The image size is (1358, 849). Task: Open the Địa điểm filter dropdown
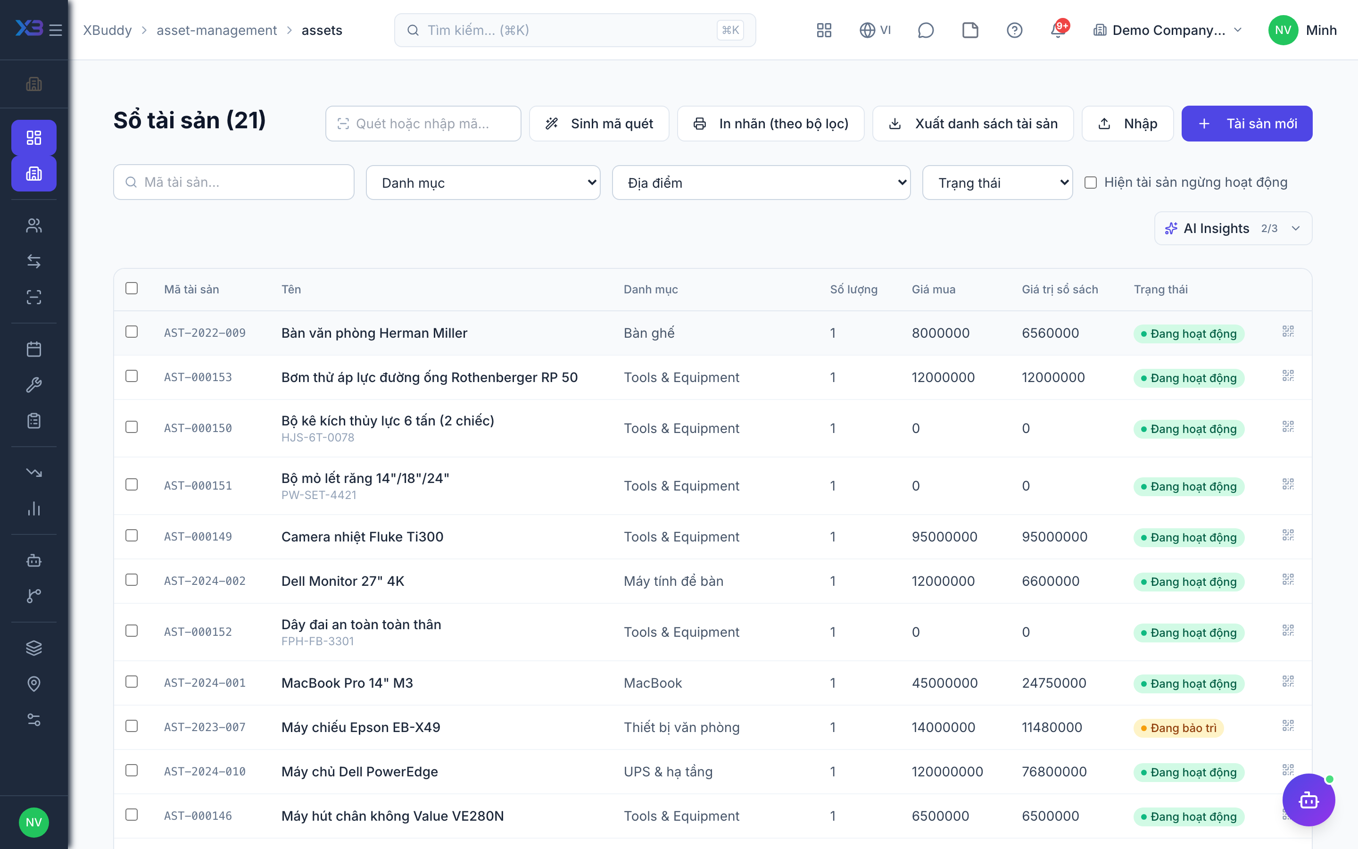coord(761,183)
